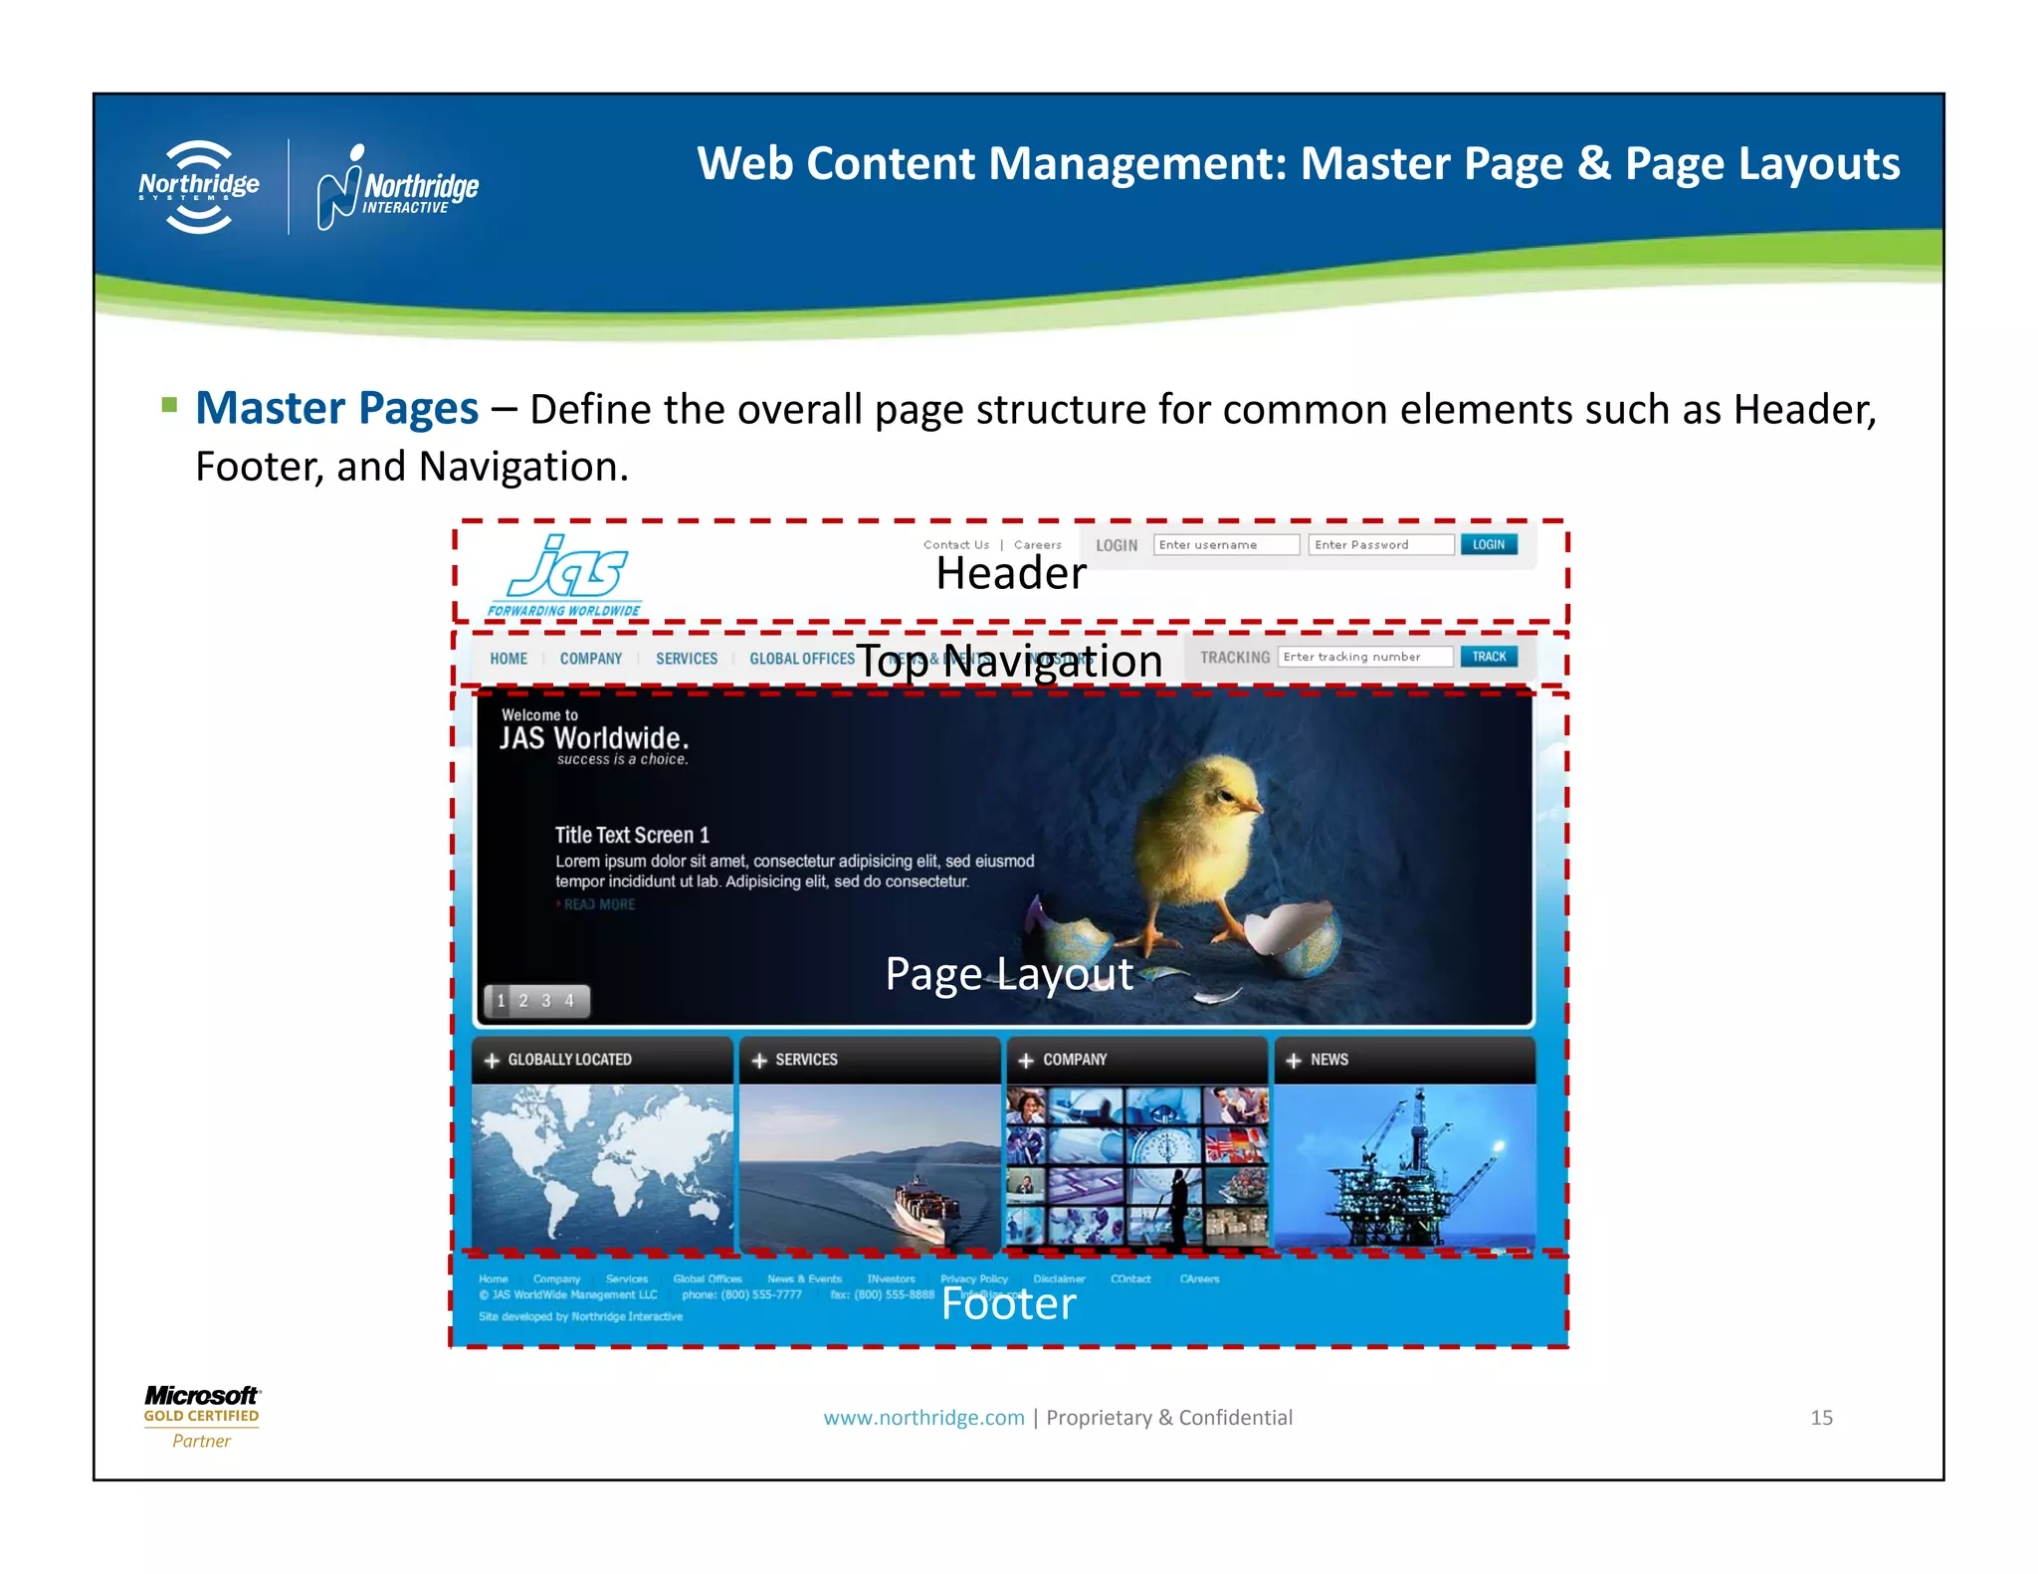
Task: Click the TRACK button
Action: point(1489,657)
